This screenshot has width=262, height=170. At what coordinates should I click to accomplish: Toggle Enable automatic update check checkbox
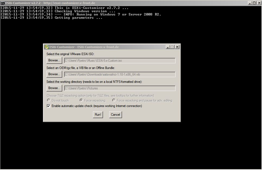pos(48,106)
